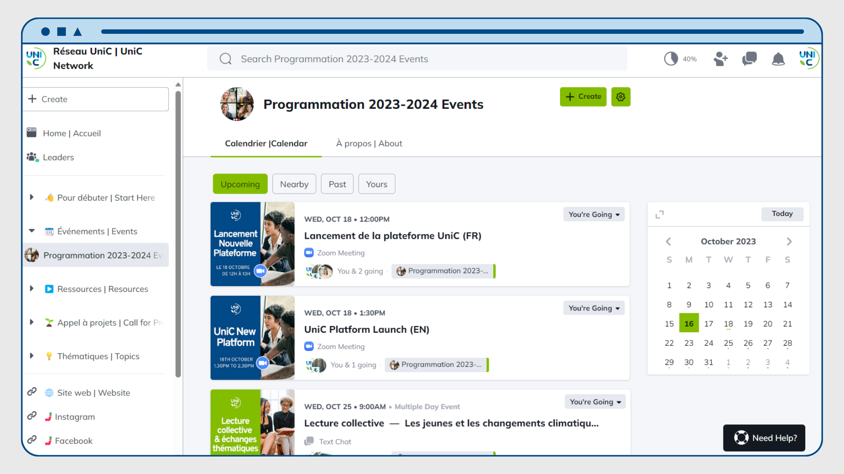
Task: Open You're Going dropdown for UniC Platform Launch
Action: click(594, 308)
